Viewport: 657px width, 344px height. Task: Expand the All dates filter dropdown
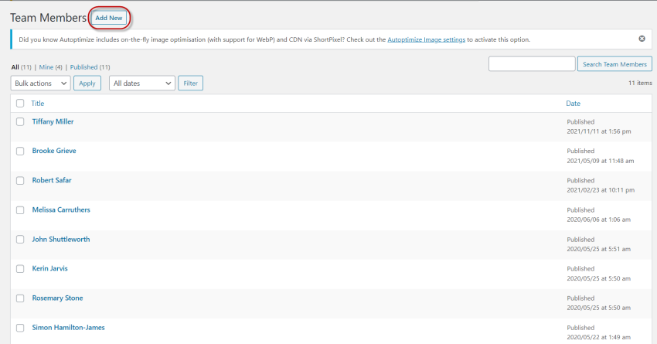[142, 83]
